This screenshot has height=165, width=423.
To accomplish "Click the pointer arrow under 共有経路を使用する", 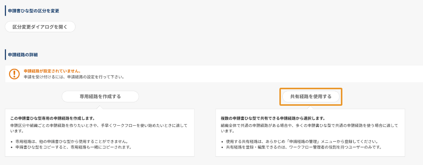I will (311, 107).
